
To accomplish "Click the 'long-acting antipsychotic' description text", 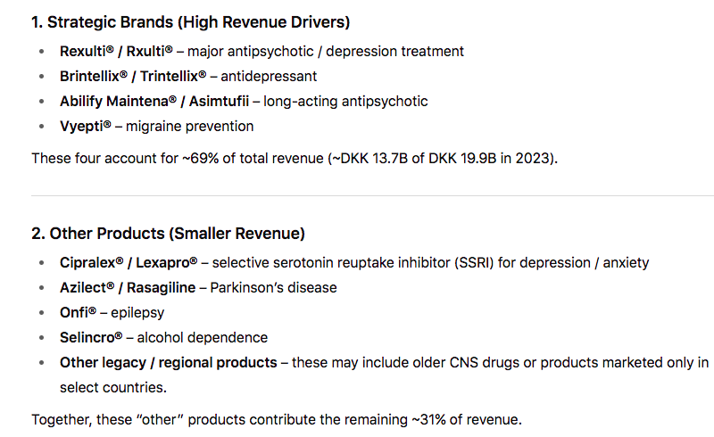I will pos(345,102).
